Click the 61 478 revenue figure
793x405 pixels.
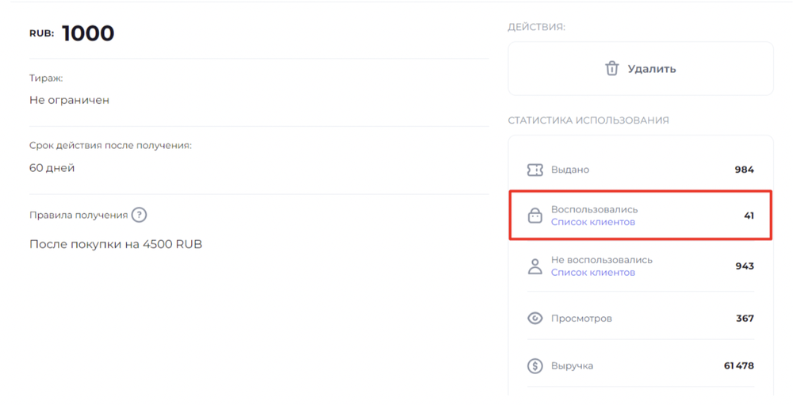point(739,365)
